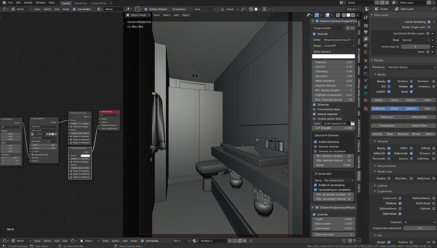The width and height of the screenshot is (437, 248).
Task: Open the Scene properties tab icon
Action: point(365,46)
